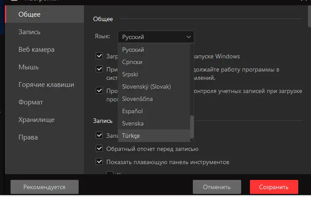Collapse the language dropdown arrow
The height and width of the screenshot is (197, 311).
click(x=188, y=37)
